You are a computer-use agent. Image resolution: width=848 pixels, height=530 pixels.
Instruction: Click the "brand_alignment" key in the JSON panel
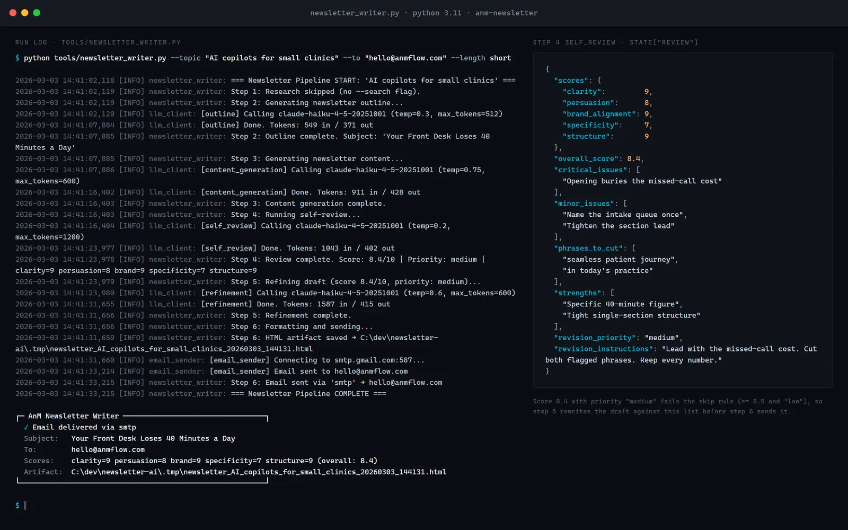(x=599, y=114)
